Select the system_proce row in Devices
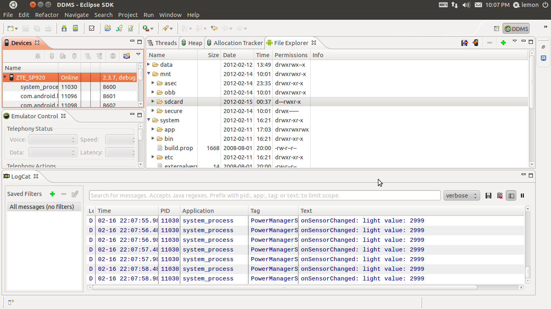This screenshot has height=309, width=551. click(x=70, y=87)
